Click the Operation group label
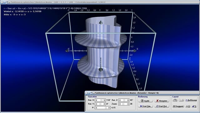 [92, 97]
